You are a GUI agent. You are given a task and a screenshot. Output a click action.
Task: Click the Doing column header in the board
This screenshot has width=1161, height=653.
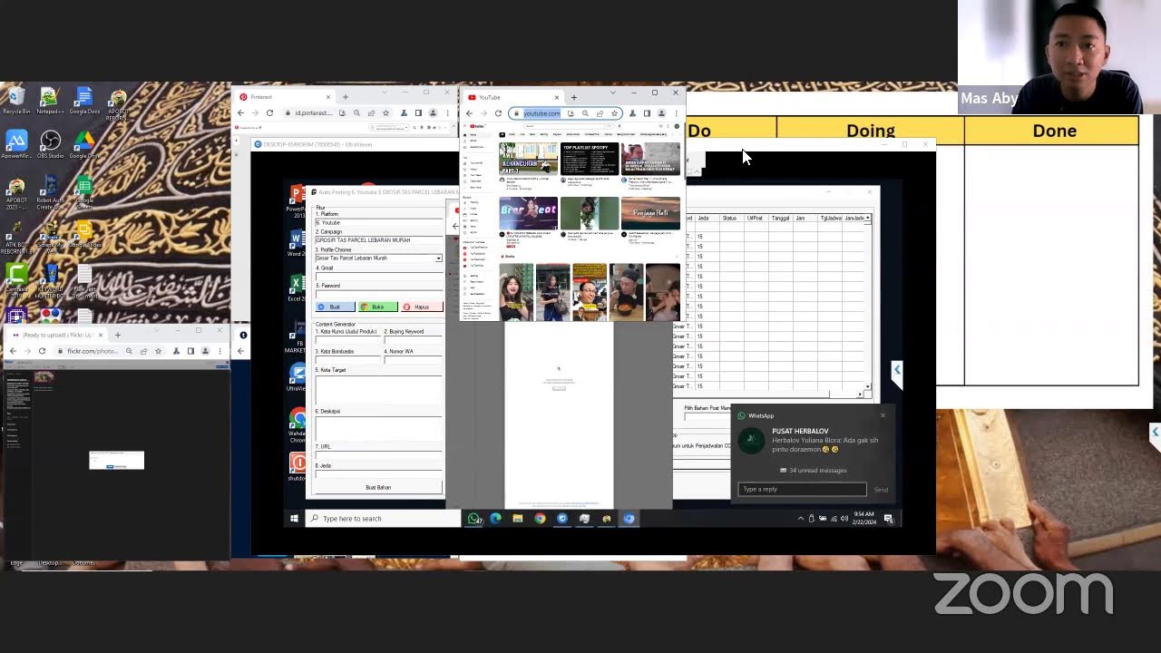pos(870,131)
